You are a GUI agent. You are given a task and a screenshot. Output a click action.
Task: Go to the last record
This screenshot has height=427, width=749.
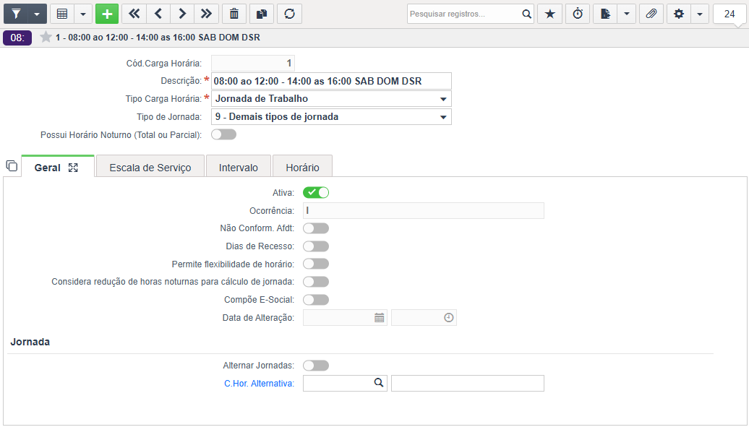click(x=206, y=14)
